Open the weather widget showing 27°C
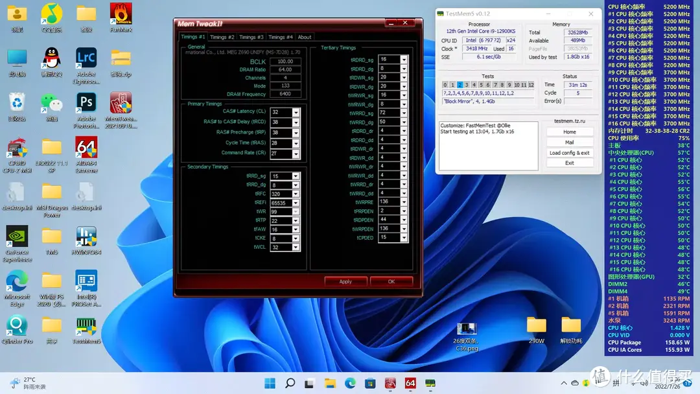 29,383
